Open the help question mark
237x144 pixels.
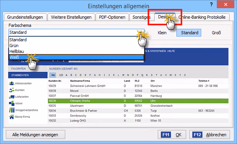(211, 4)
